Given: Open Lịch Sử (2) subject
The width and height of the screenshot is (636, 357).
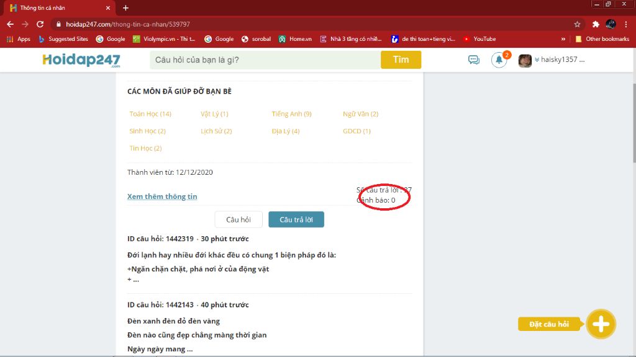Looking at the screenshot, I should click(216, 131).
